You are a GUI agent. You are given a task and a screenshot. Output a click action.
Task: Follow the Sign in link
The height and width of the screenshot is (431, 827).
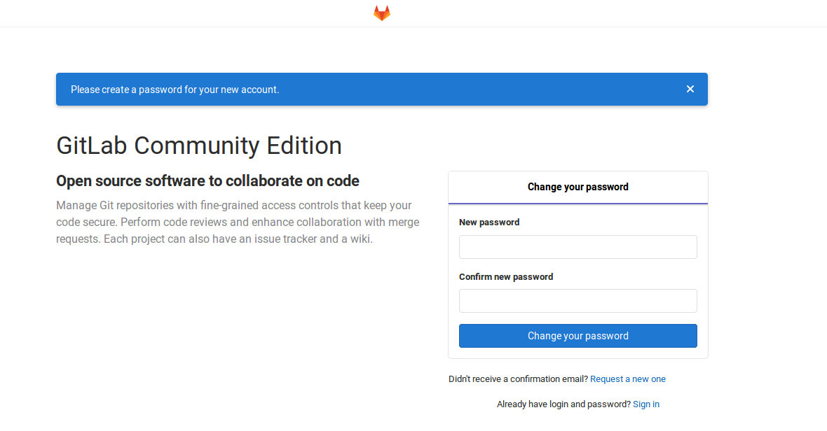coord(646,404)
